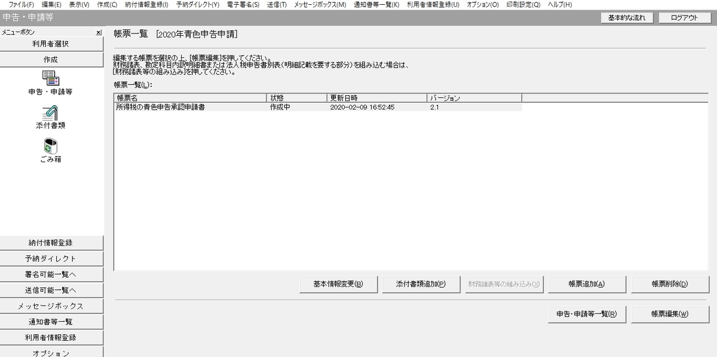The width and height of the screenshot is (717, 357).
Task: Sort by the 更新日時 column header
Action: pyautogui.click(x=376, y=97)
